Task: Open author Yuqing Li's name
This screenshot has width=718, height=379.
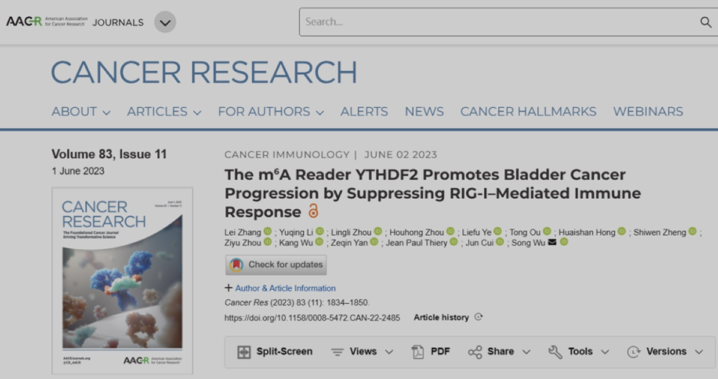Action: pos(296,232)
